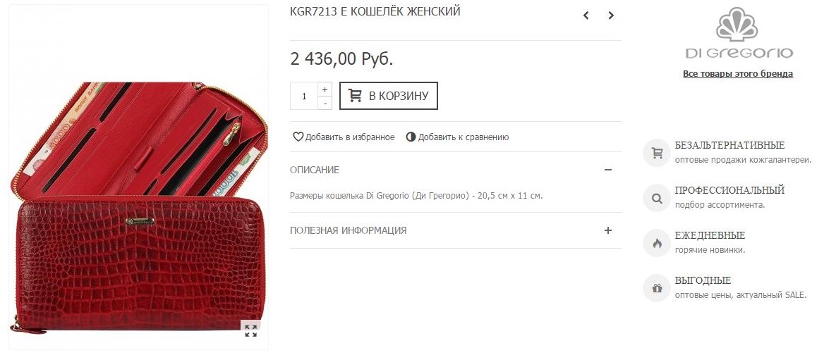836x355 pixels.
Task: Open Все товары этого бренда link
Action: pos(738,74)
